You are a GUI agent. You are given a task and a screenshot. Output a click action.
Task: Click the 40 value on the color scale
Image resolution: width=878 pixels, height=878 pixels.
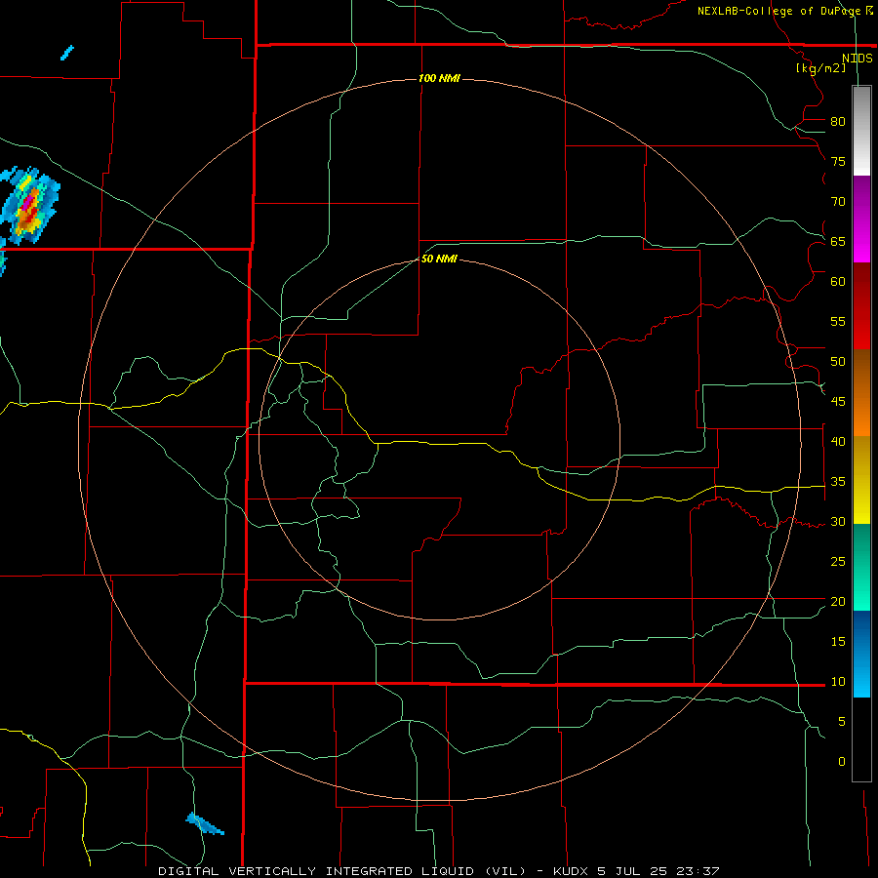(x=838, y=442)
